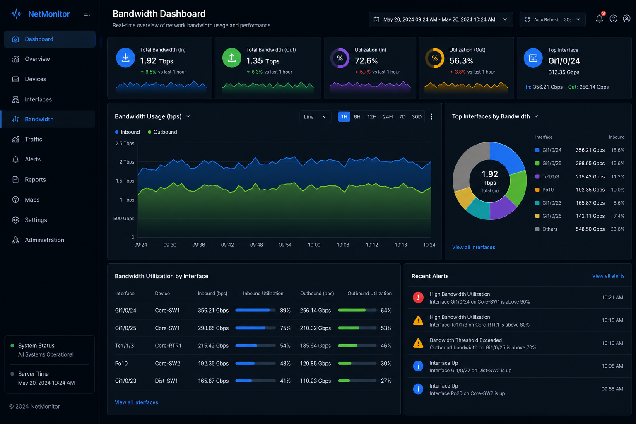Go to Overview in sidebar
The width and height of the screenshot is (636, 424).
[x=50, y=59]
